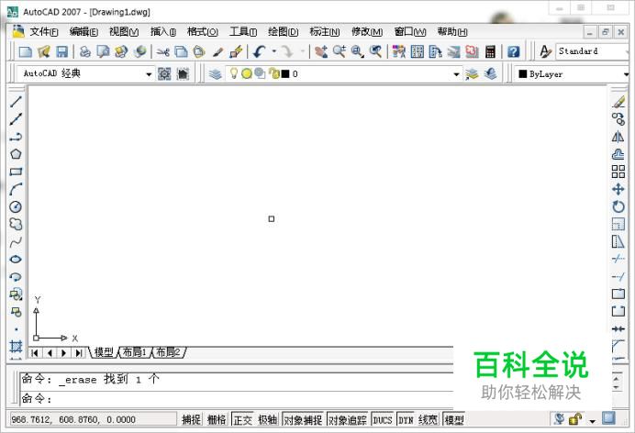Activate the Rotate tool
The image size is (635, 433).
[618, 206]
